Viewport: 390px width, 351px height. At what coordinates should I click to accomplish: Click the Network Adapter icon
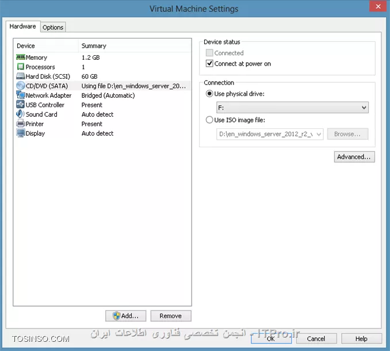[21, 95]
